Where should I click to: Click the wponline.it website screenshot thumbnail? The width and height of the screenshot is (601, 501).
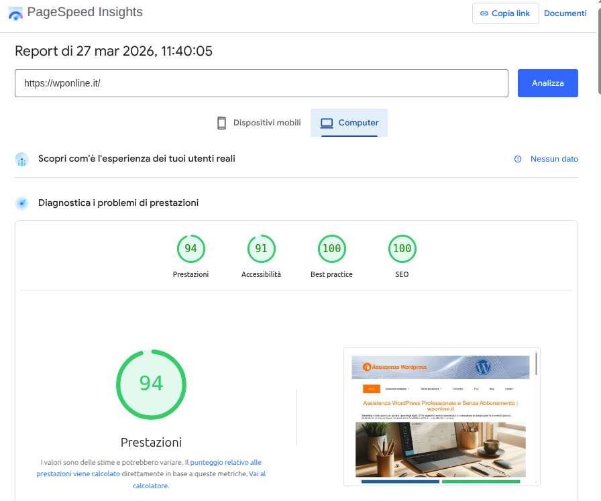click(441, 416)
